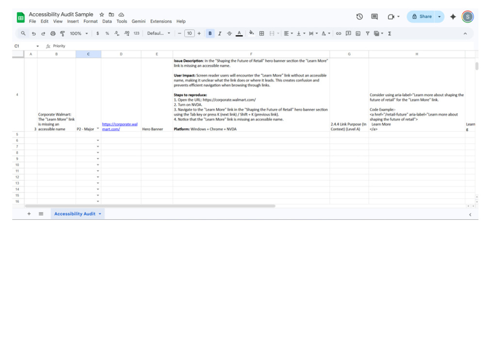Undo the last action
The height and width of the screenshot is (364, 485).
pos(34,33)
